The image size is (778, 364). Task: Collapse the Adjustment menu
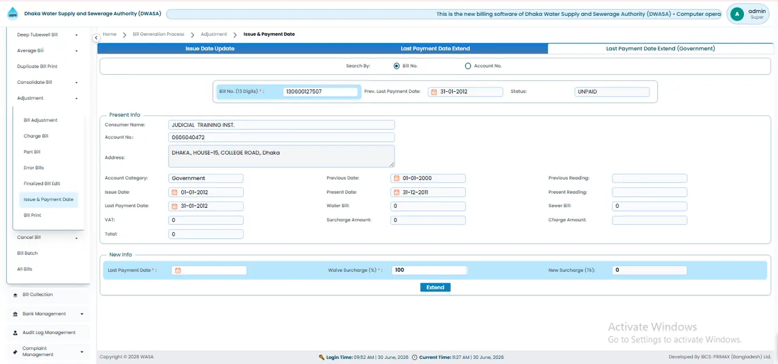[77, 98]
